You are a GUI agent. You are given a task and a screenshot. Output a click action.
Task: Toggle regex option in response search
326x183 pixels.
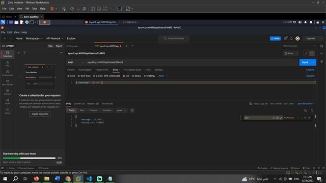[281, 117]
